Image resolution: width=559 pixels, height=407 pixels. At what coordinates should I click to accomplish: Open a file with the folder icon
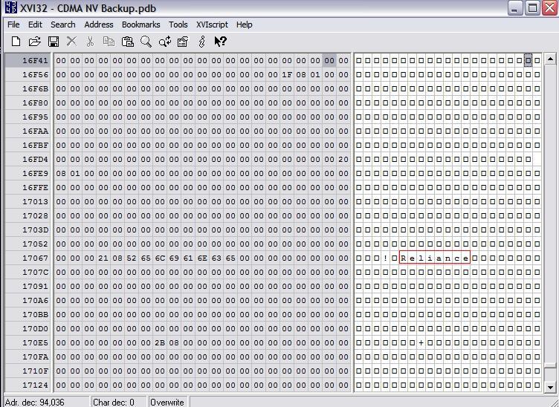click(34, 42)
